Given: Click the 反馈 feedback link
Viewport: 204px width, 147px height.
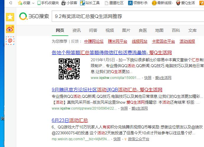Looking at the screenshot, I should coord(75,41).
